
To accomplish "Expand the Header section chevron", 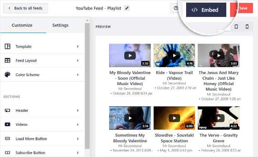I will pos(78,110).
